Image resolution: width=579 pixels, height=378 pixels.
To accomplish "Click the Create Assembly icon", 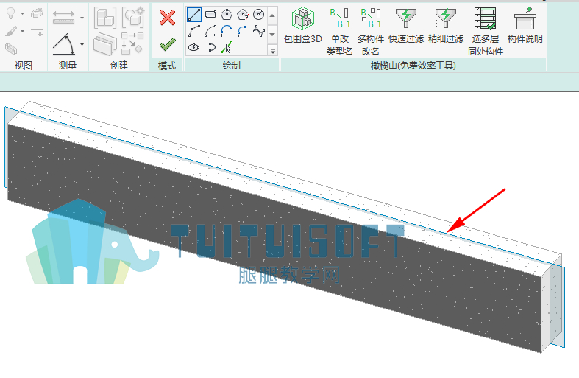I will 105,17.
